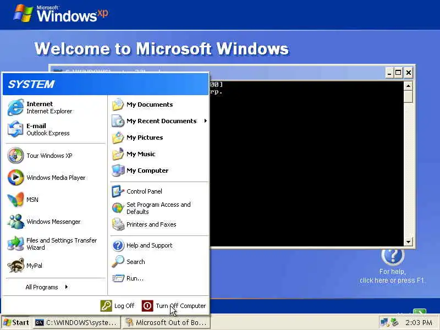Expand the All Programs arrow
440x330 pixels.
click(66, 287)
